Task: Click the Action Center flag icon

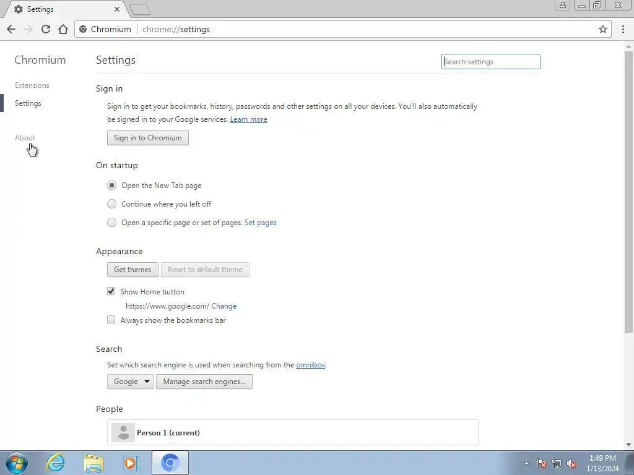Action: [x=542, y=463]
